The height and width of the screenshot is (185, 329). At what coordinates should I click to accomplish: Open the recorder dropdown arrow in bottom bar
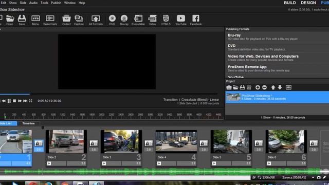tap(313, 177)
